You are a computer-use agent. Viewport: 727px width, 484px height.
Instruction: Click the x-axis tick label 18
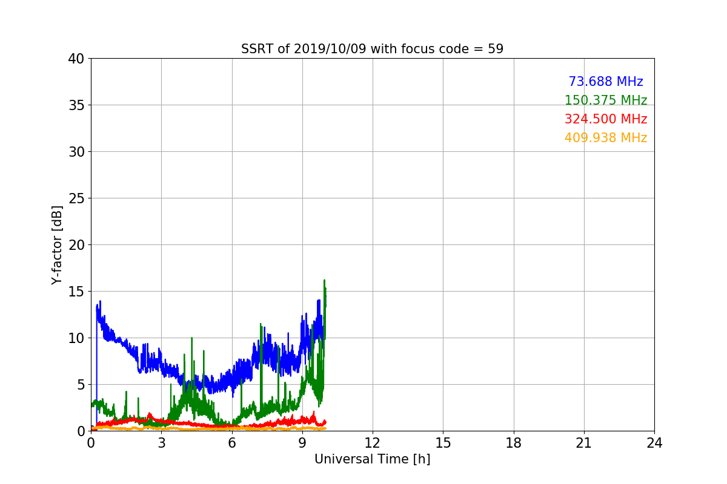coord(513,443)
